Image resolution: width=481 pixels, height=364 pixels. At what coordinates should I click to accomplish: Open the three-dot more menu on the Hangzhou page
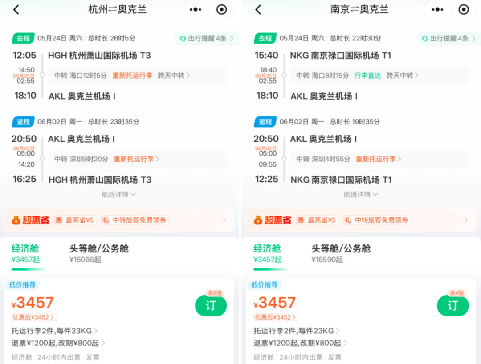[195, 9]
